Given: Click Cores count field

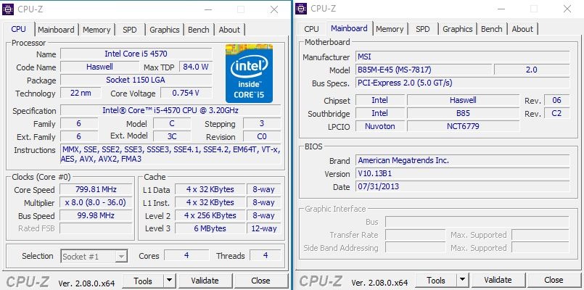Looking at the screenshot, I should coord(186,255).
